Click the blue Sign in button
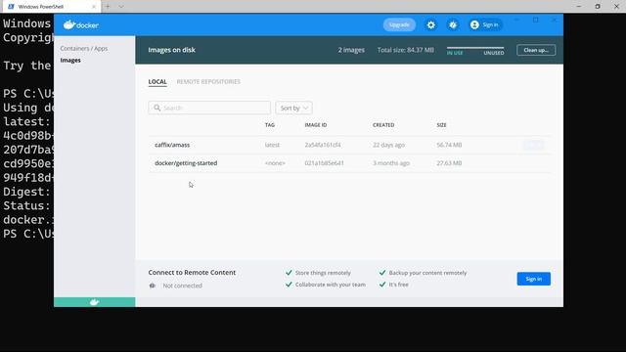 (x=533, y=279)
